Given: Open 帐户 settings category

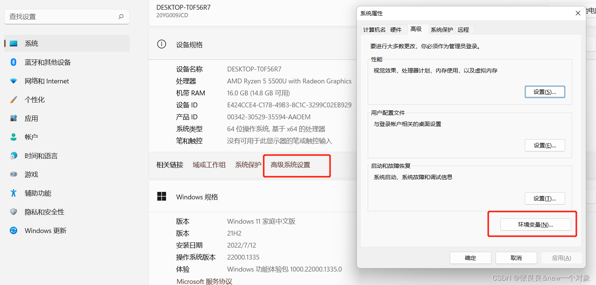Looking at the screenshot, I should point(67,137).
